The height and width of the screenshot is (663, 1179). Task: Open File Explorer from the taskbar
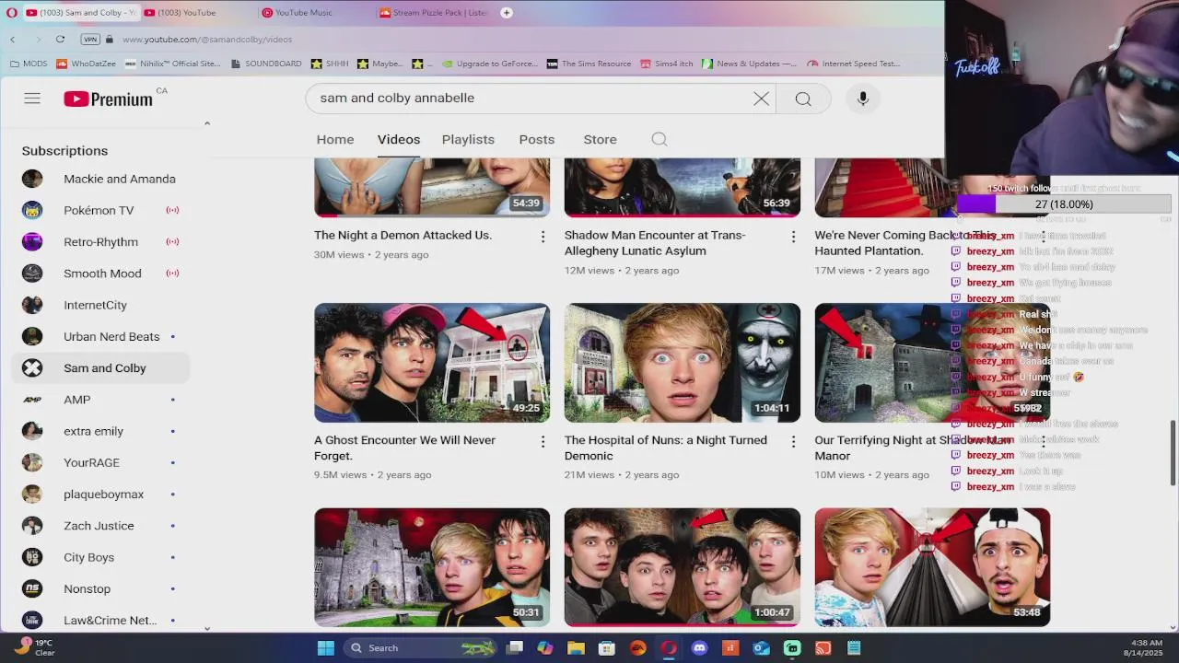pyautogui.click(x=576, y=648)
